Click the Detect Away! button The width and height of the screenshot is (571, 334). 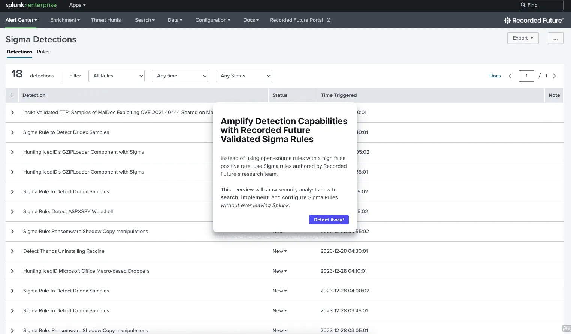tap(329, 220)
